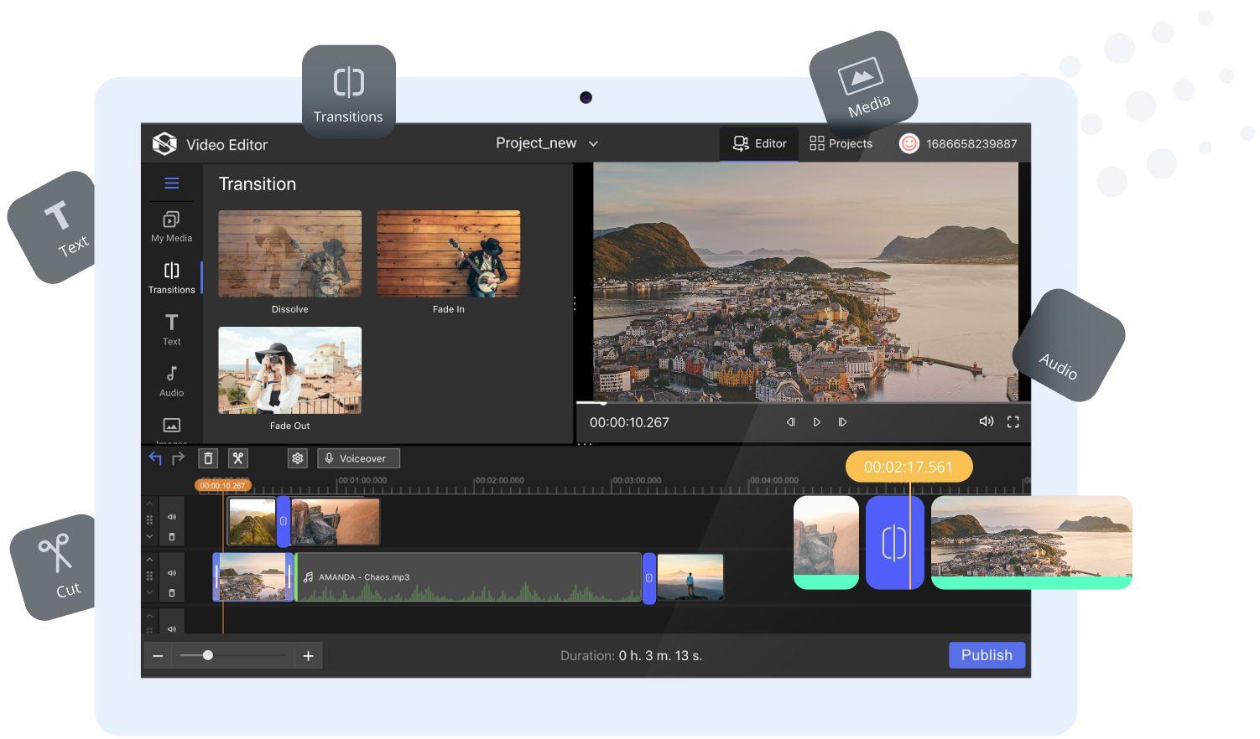Click the Publish button
The height and width of the screenshot is (739, 1260).
[x=987, y=654]
